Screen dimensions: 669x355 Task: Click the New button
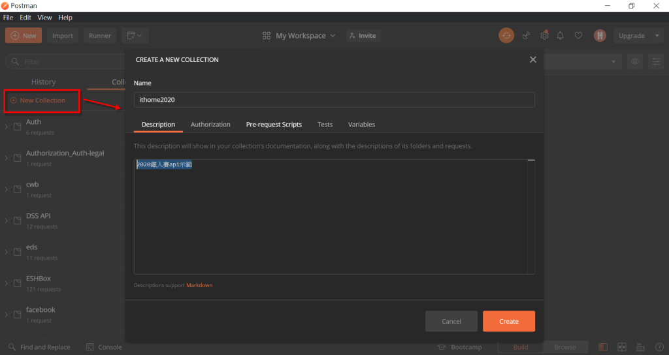[24, 35]
